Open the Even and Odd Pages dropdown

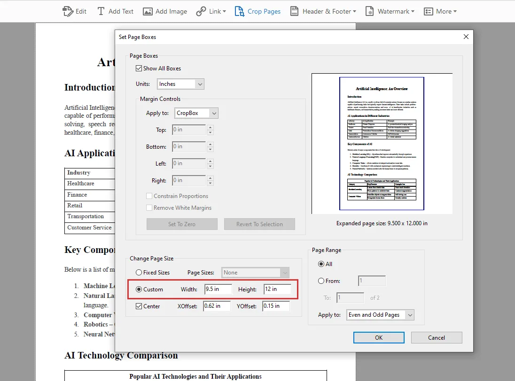coord(380,315)
